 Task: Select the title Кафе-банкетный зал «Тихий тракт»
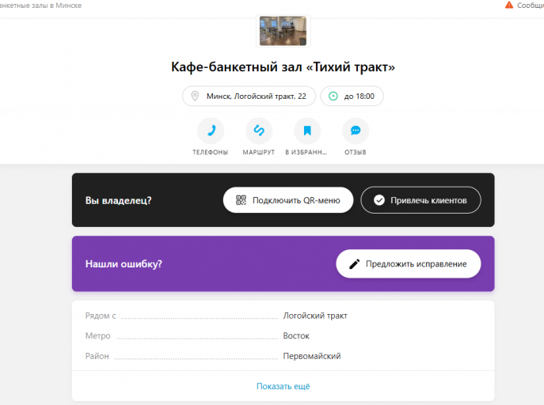(283, 67)
